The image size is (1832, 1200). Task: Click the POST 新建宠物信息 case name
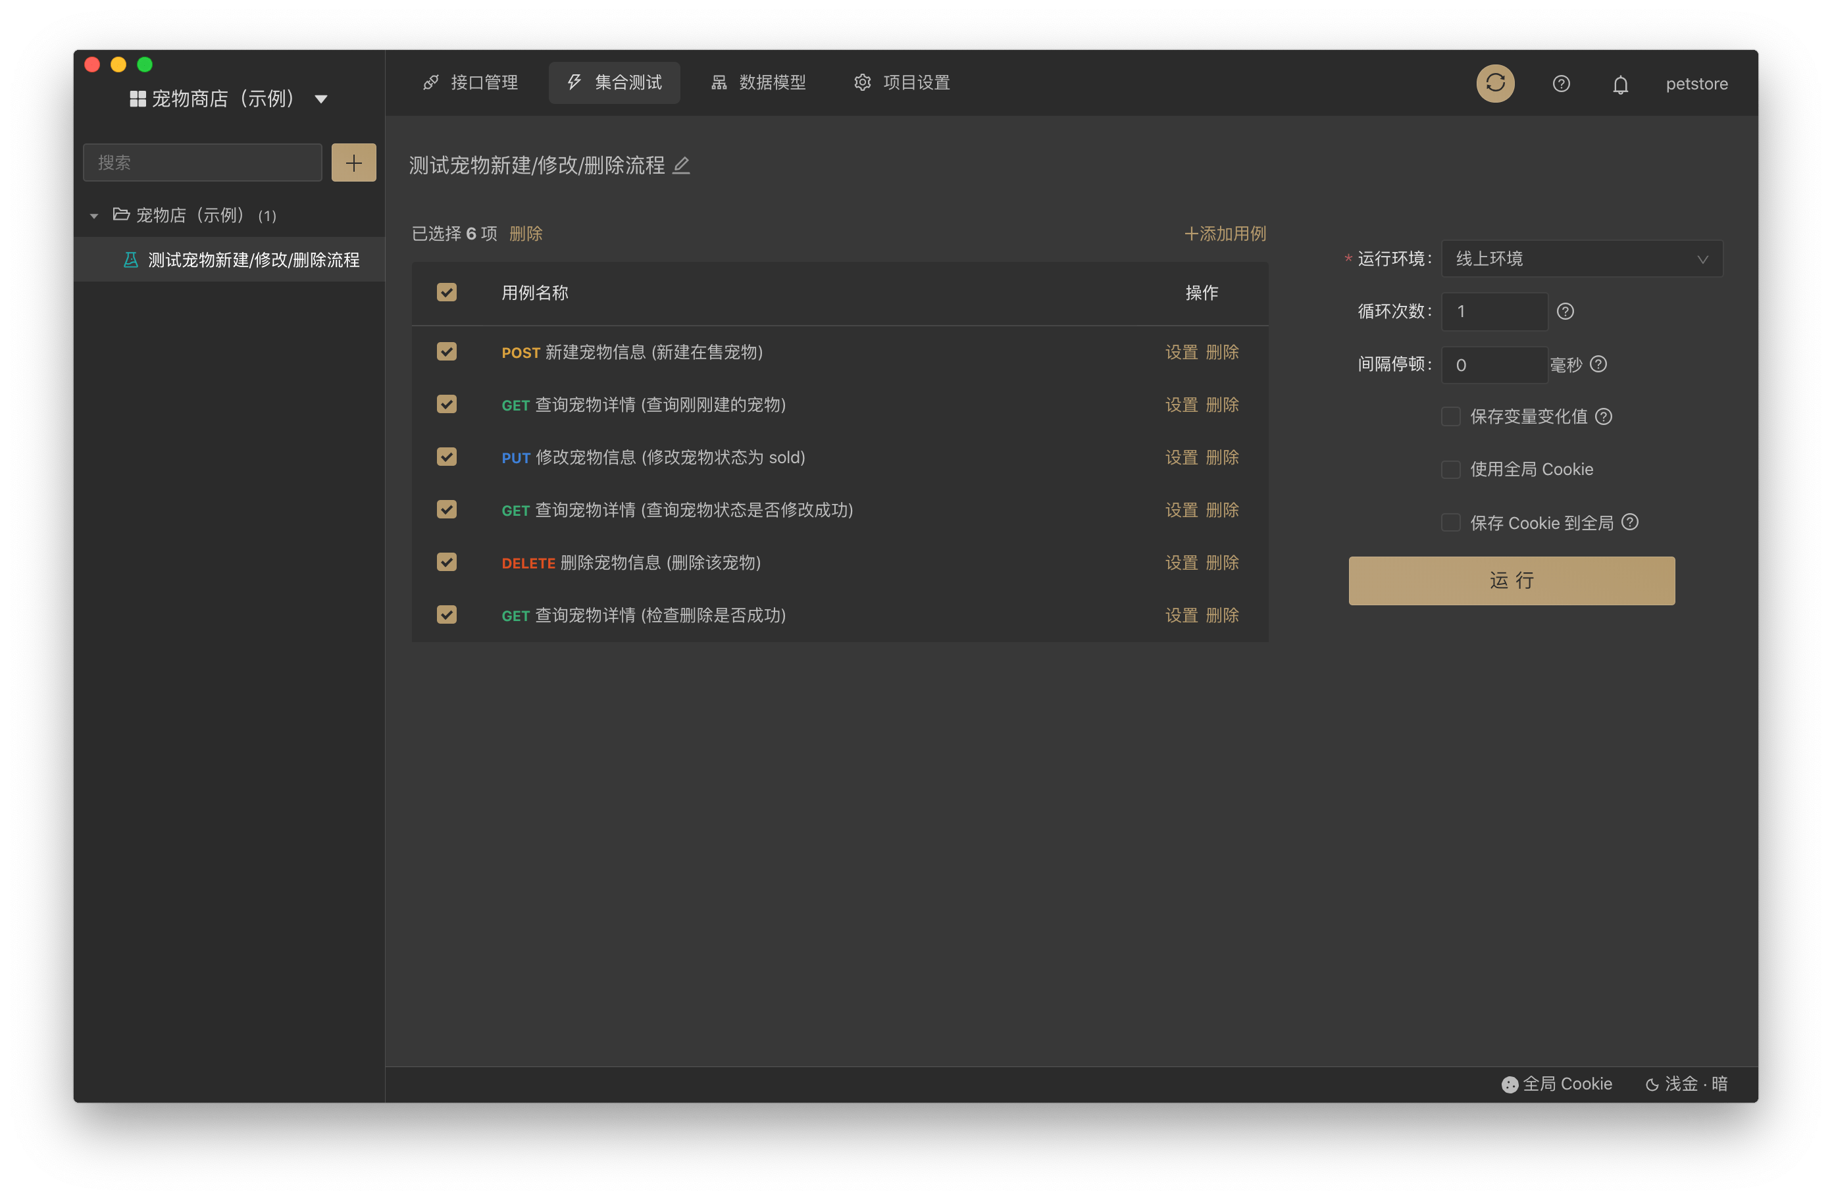click(632, 352)
